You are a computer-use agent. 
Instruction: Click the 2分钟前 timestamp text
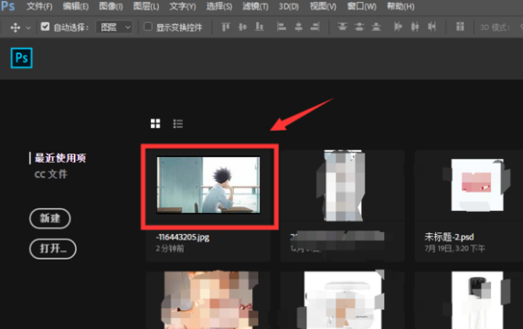pyautogui.click(x=170, y=249)
